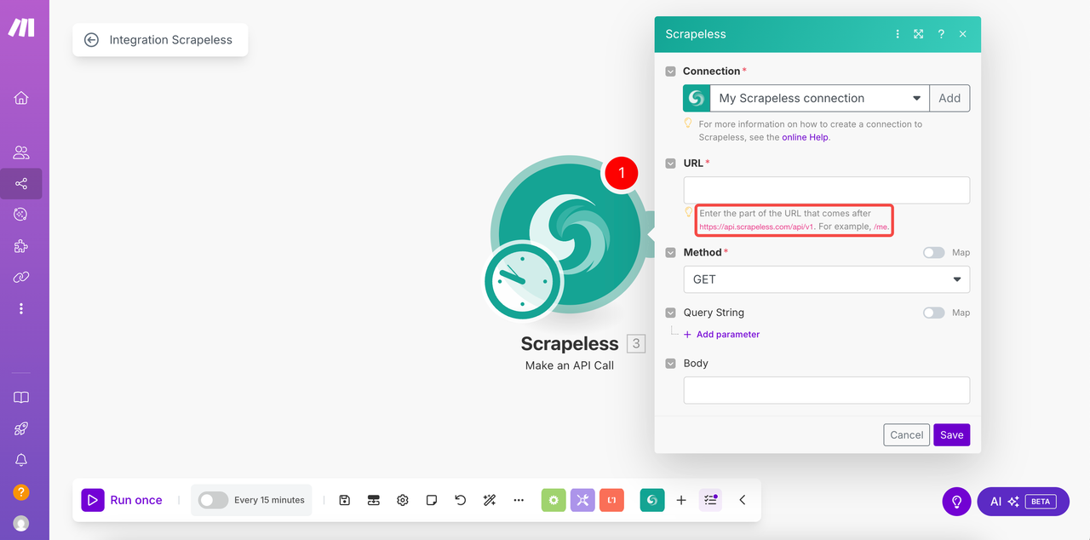
Task: Open the Team icon in sidebar
Action: tap(21, 152)
